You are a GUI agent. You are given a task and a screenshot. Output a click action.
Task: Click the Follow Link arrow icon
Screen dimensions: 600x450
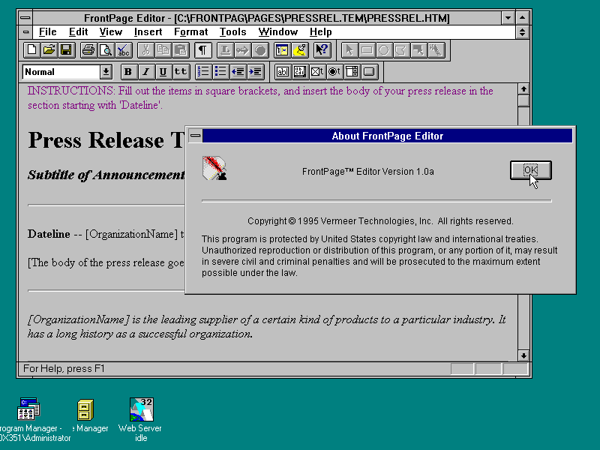tap(242, 50)
